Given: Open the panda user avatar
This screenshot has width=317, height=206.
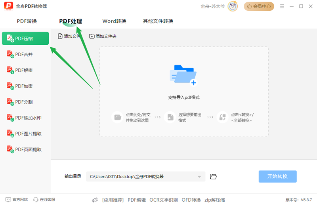Looking at the screenshot, I should 233,6.
